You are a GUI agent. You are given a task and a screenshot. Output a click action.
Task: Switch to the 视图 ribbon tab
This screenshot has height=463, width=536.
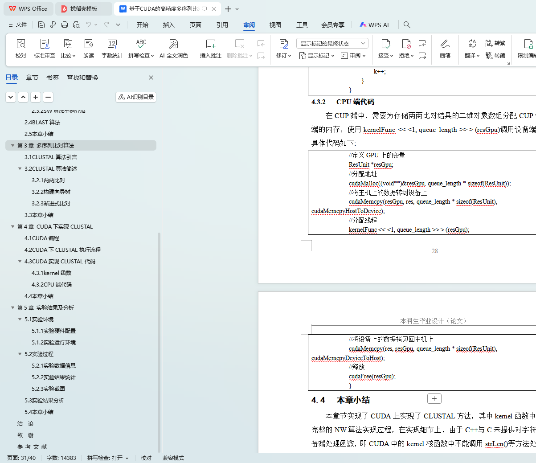pos(275,25)
